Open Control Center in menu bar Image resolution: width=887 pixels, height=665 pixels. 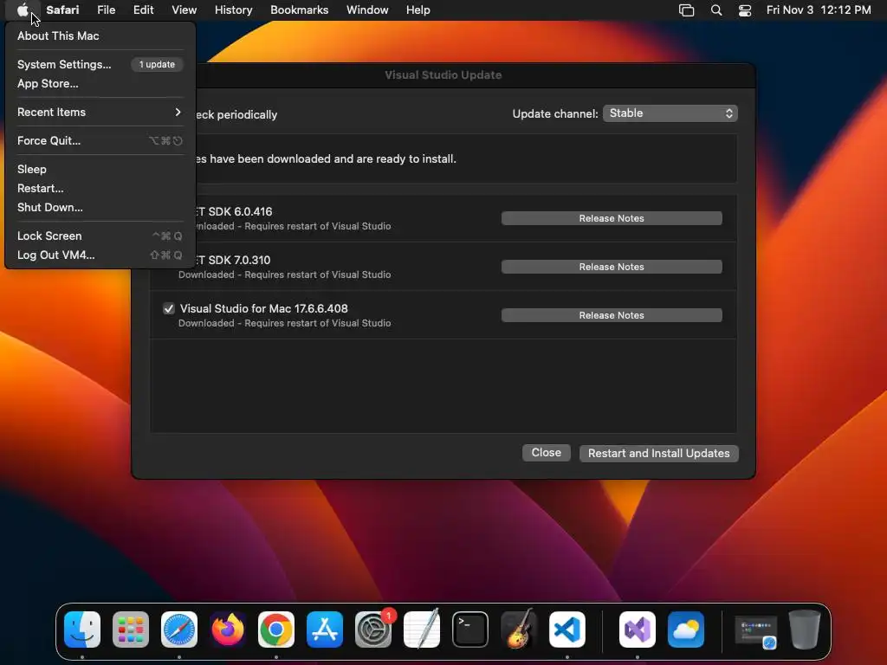[x=745, y=10]
